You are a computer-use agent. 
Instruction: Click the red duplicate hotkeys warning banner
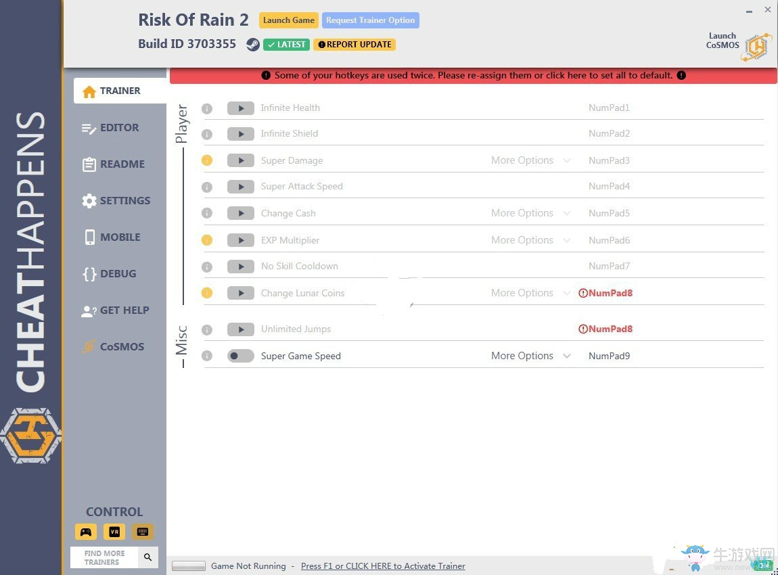474,75
